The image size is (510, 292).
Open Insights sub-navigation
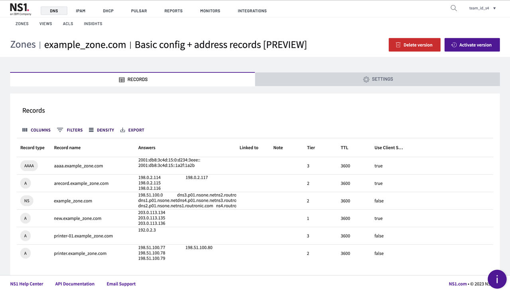93,24
